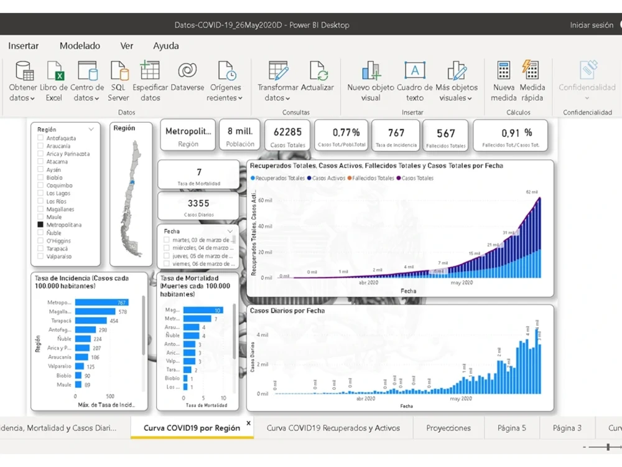622x467 pixels.
Task: Insert a Cuadro de texto
Action: coord(414,70)
